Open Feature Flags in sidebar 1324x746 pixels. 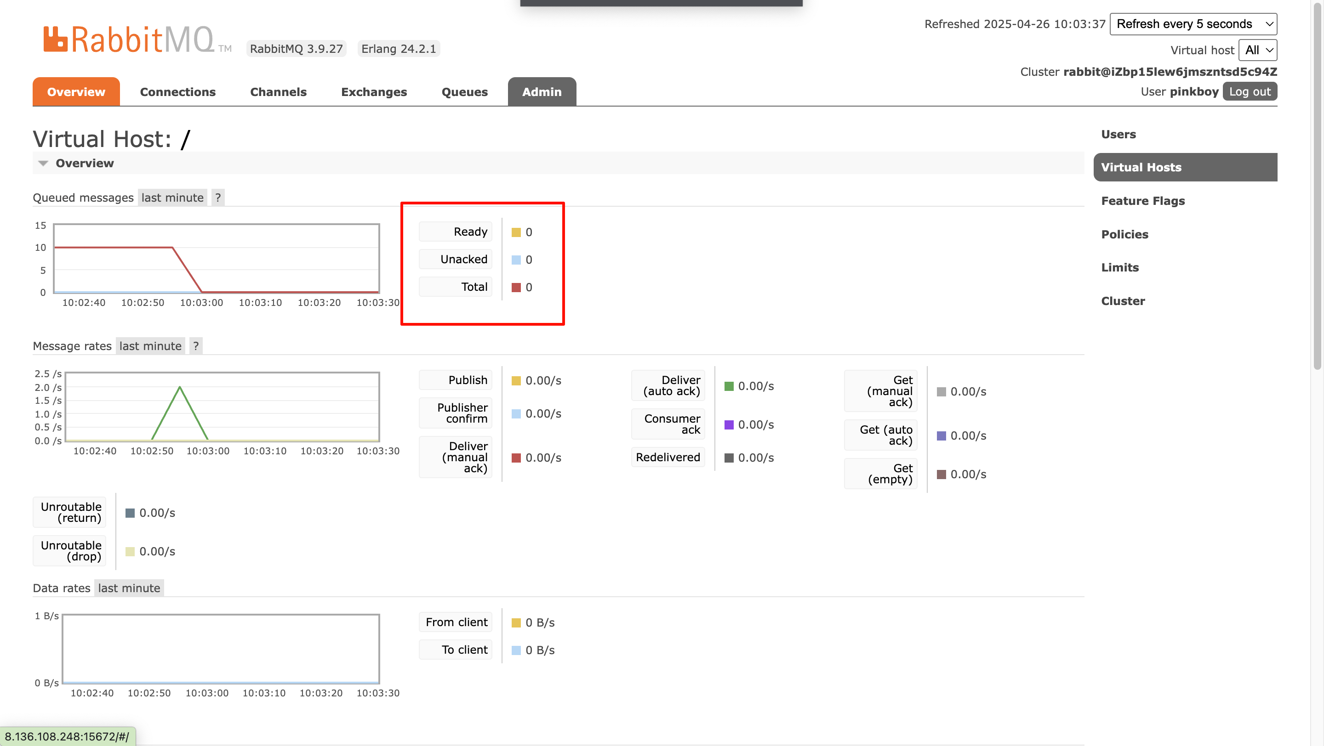tap(1142, 201)
